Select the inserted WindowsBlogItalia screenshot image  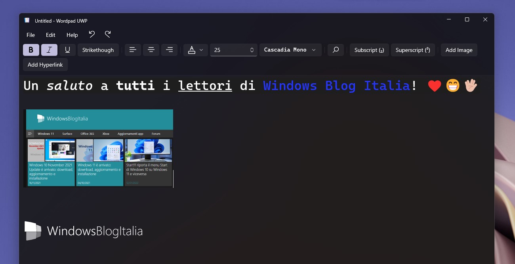(x=98, y=148)
